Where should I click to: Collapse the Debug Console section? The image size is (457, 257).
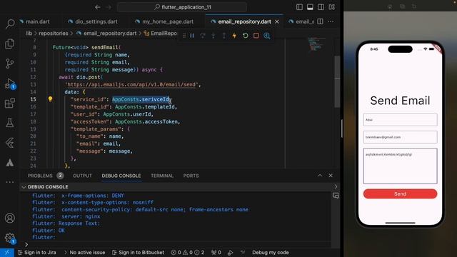click(24, 187)
